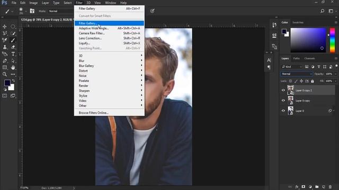Open the brush settings panel toggle
Image resolution: width=339 pixels, height=190 pixels.
point(32,11)
